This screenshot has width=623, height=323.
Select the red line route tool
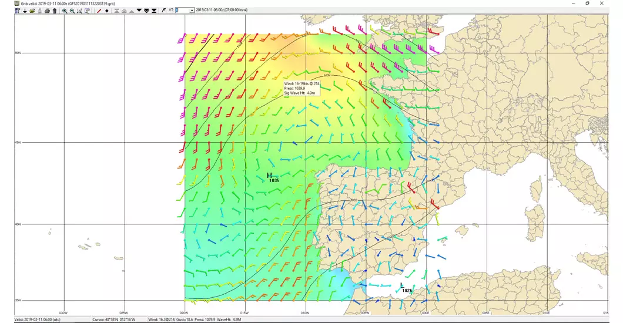coord(99,11)
